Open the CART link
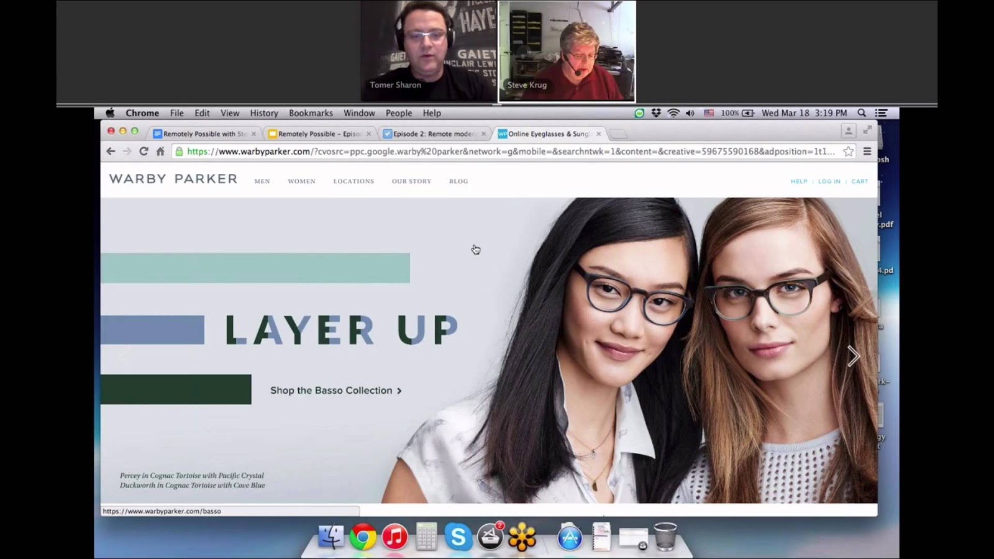The image size is (994, 559). (x=860, y=181)
